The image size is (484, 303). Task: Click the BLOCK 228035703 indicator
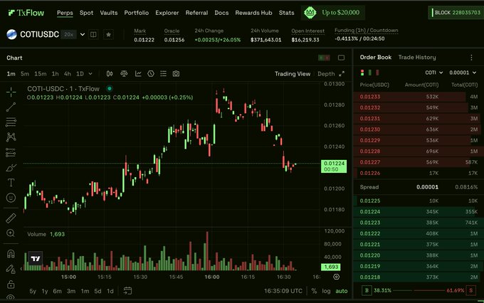pyautogui.click(x=456, y=13)
